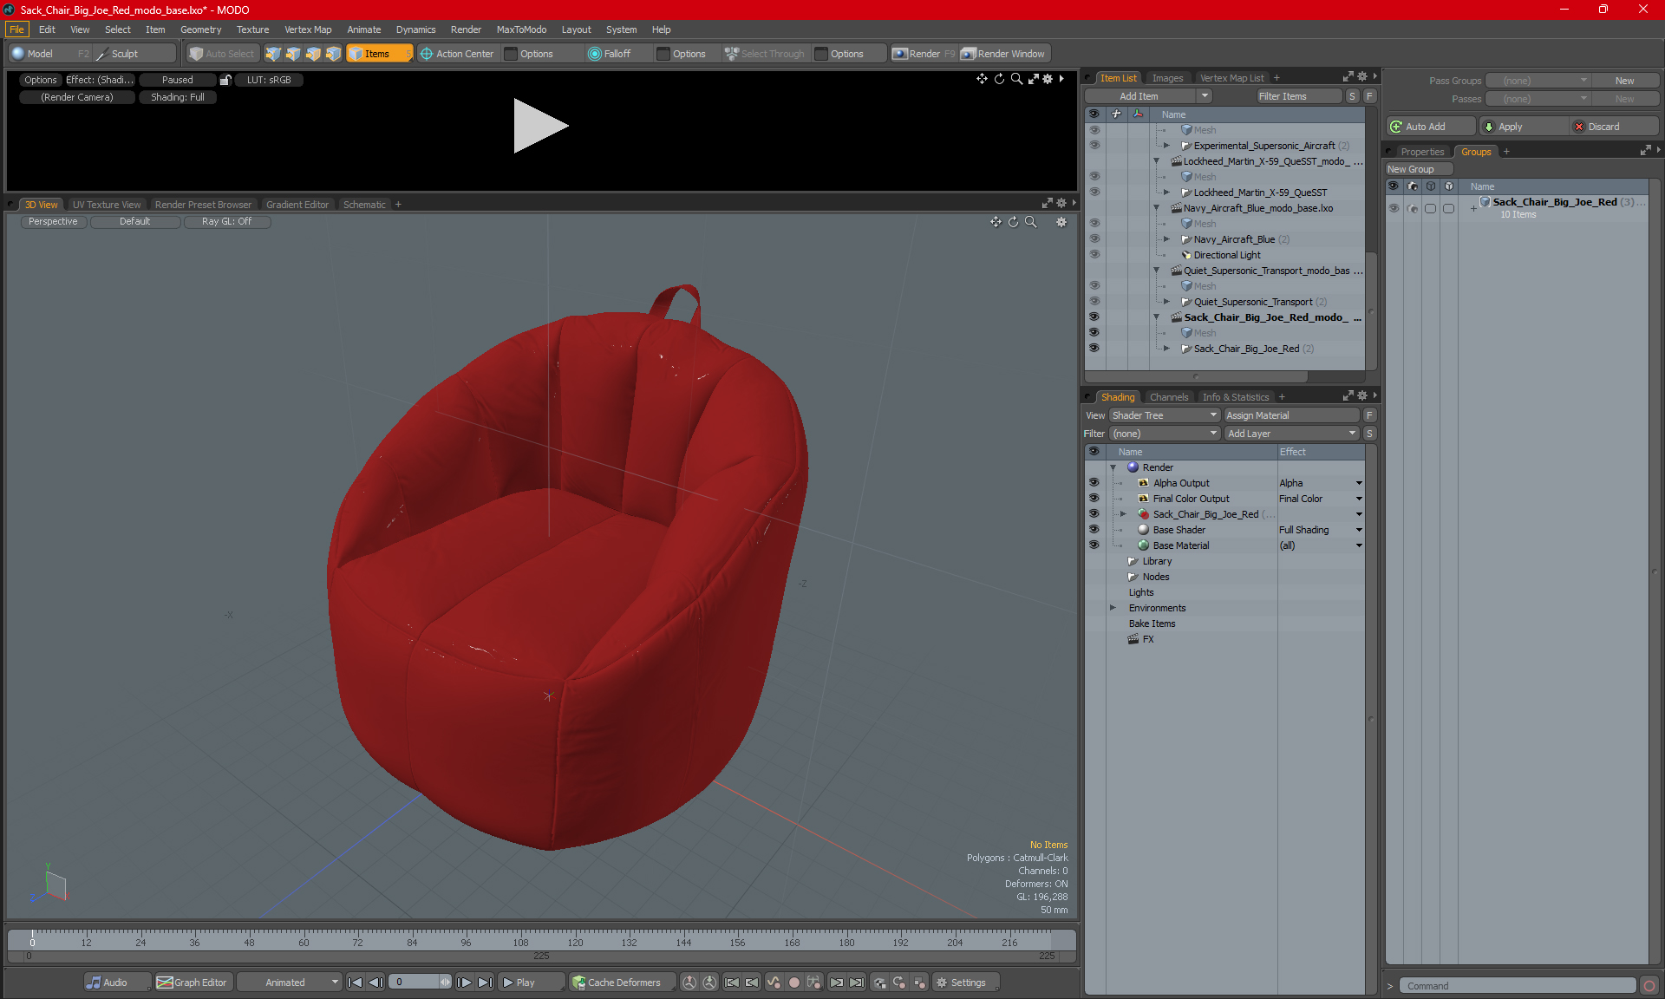Click the Discard button in properties panel
The image size is (1665, 999).
tap(1603, 126)
